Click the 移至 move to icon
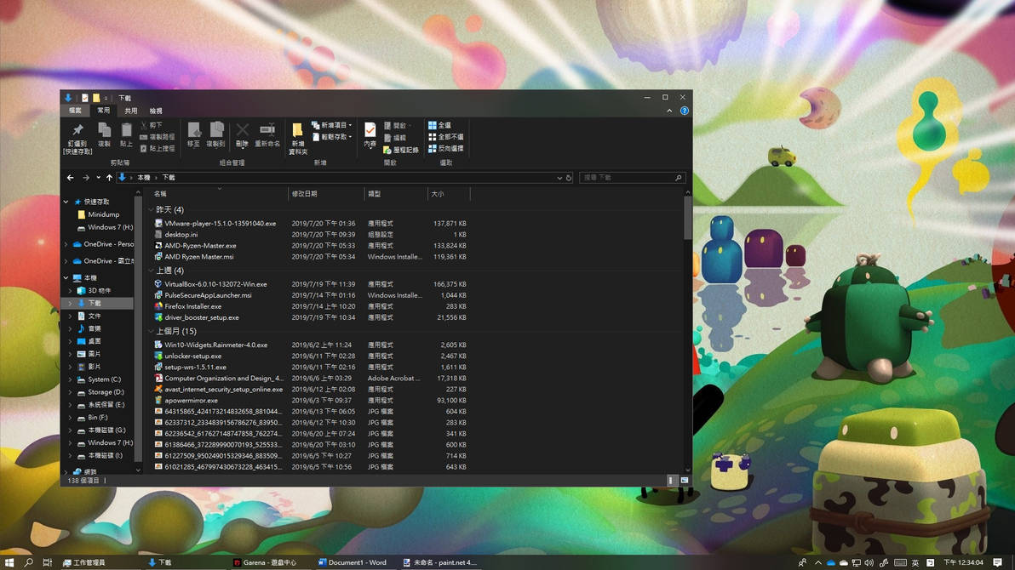The width and height of the screenshot is (1015, 570). point(193,130)
